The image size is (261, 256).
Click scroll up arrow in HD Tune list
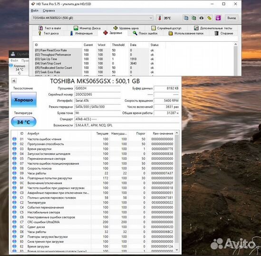(235, 45)
